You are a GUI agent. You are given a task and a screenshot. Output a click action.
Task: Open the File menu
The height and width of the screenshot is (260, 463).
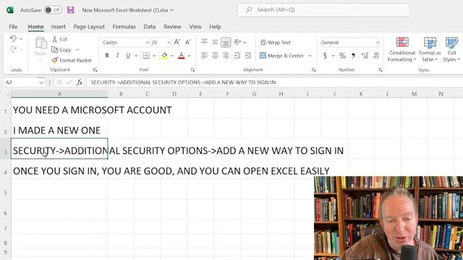(x=13, y=27)
